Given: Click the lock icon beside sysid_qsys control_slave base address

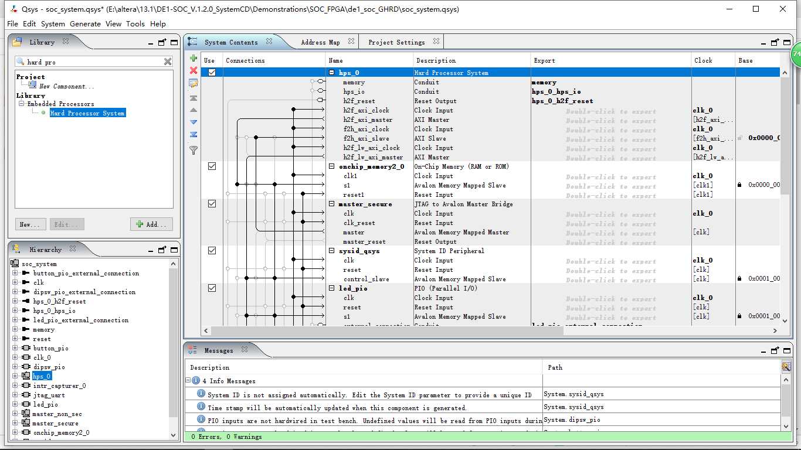Looking at the screenshot, I should pos(740,279).
